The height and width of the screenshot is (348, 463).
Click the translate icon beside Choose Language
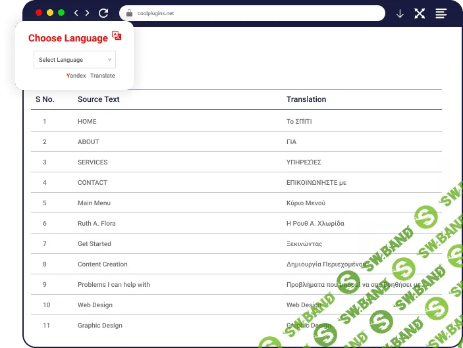[x=117, y=36]
